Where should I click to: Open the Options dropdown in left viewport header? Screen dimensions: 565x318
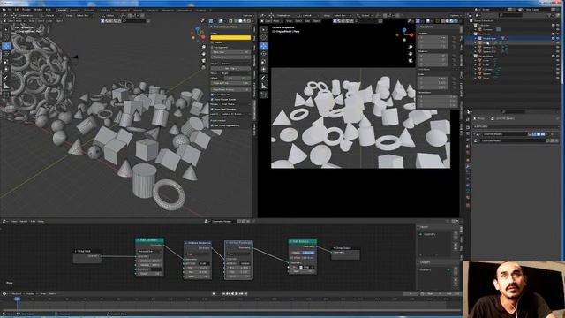point(248,16)
